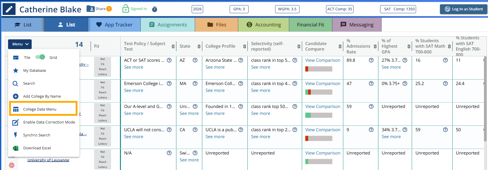
Task: Expand 'See more' under 'Arizona State ...' profile
Action: [215, 67]
